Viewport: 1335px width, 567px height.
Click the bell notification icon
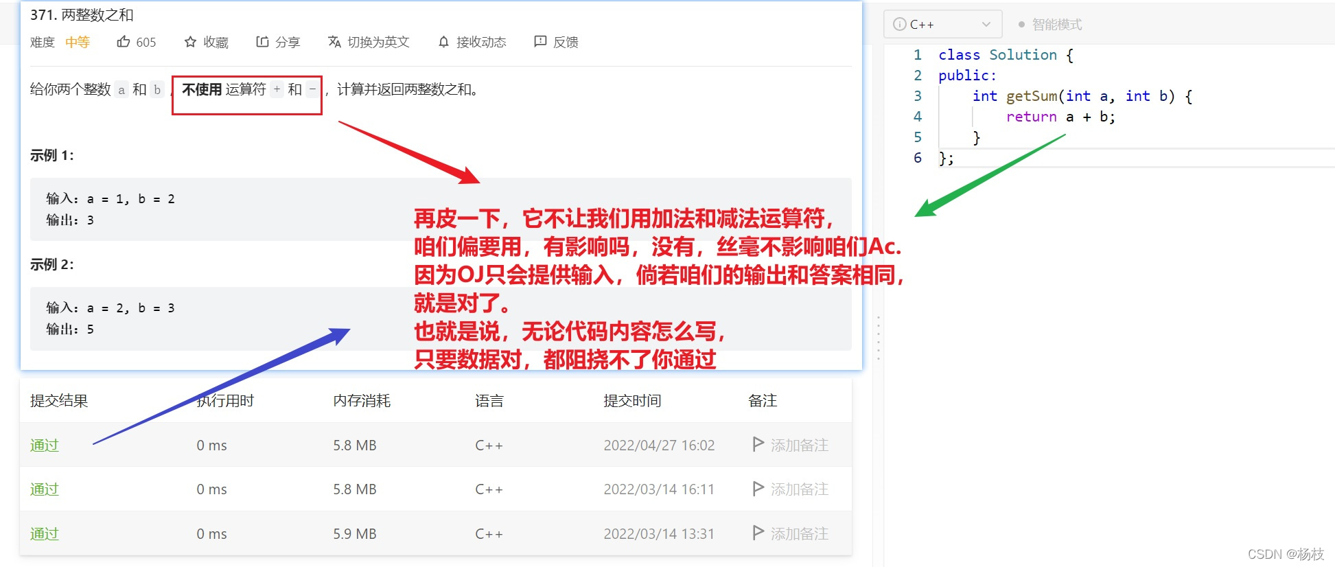click(443, 42)
